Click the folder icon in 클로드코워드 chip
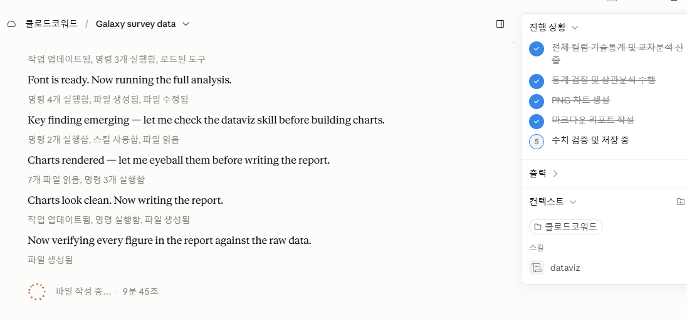This screenshot has height=321, width=687. pyautogui.click(x=537, y=227)
